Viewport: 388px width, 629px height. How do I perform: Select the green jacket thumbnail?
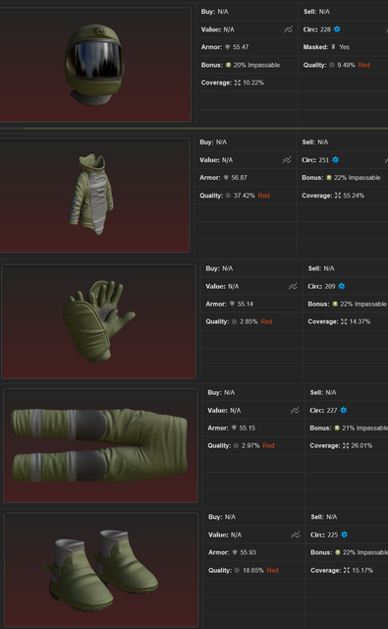tap(94, 196)
